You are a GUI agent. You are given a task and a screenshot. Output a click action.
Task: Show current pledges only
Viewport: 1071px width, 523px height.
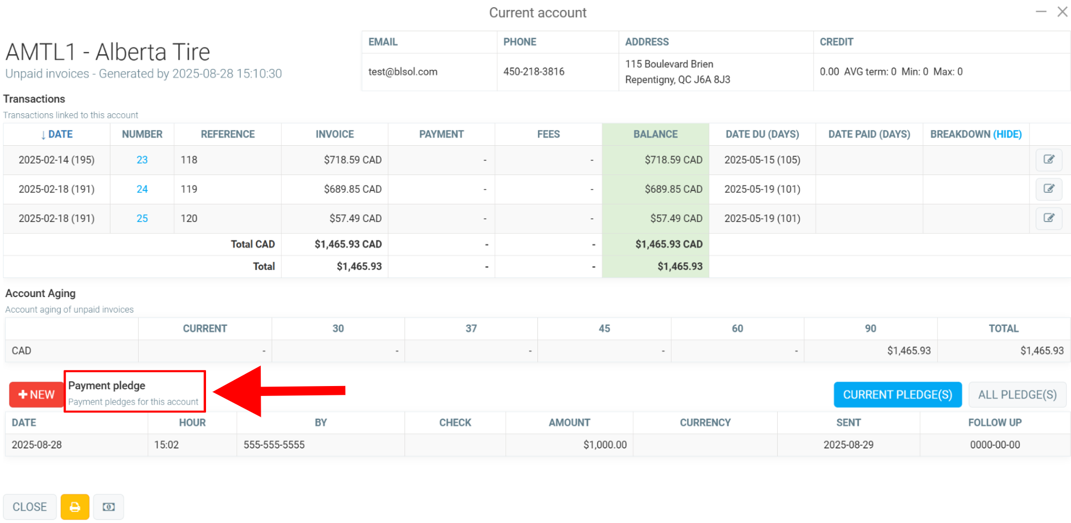(897, 395)
